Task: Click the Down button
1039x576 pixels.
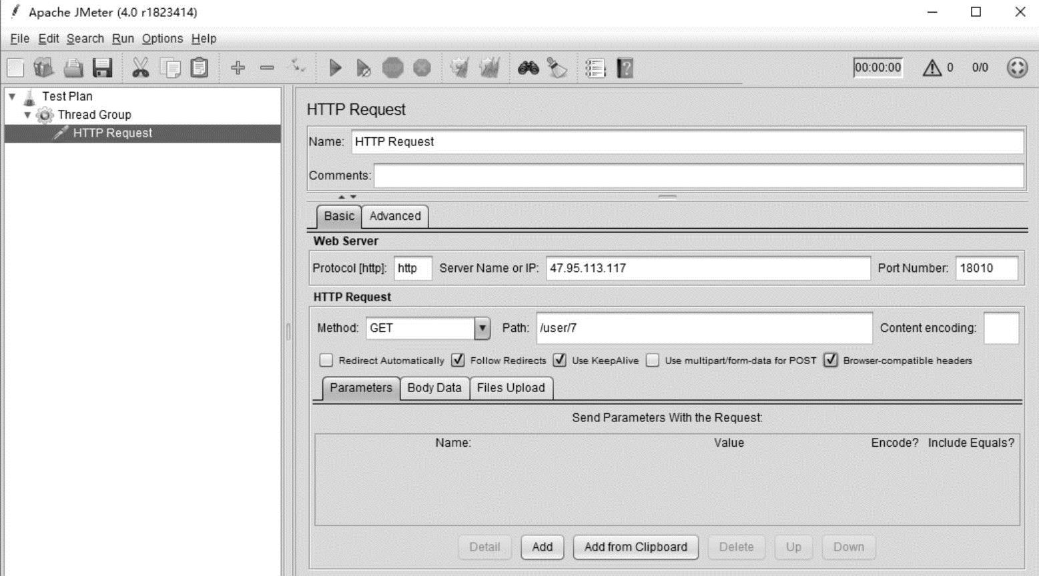Action: tap(849, 547)
